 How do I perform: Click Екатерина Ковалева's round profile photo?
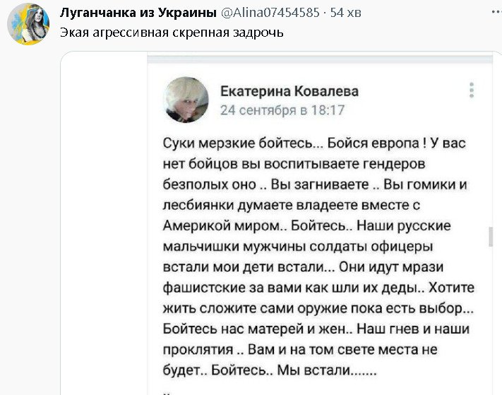tap(186, 100)
